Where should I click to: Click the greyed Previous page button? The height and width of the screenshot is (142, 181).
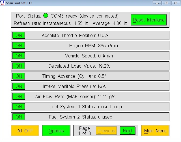[106, 131]
